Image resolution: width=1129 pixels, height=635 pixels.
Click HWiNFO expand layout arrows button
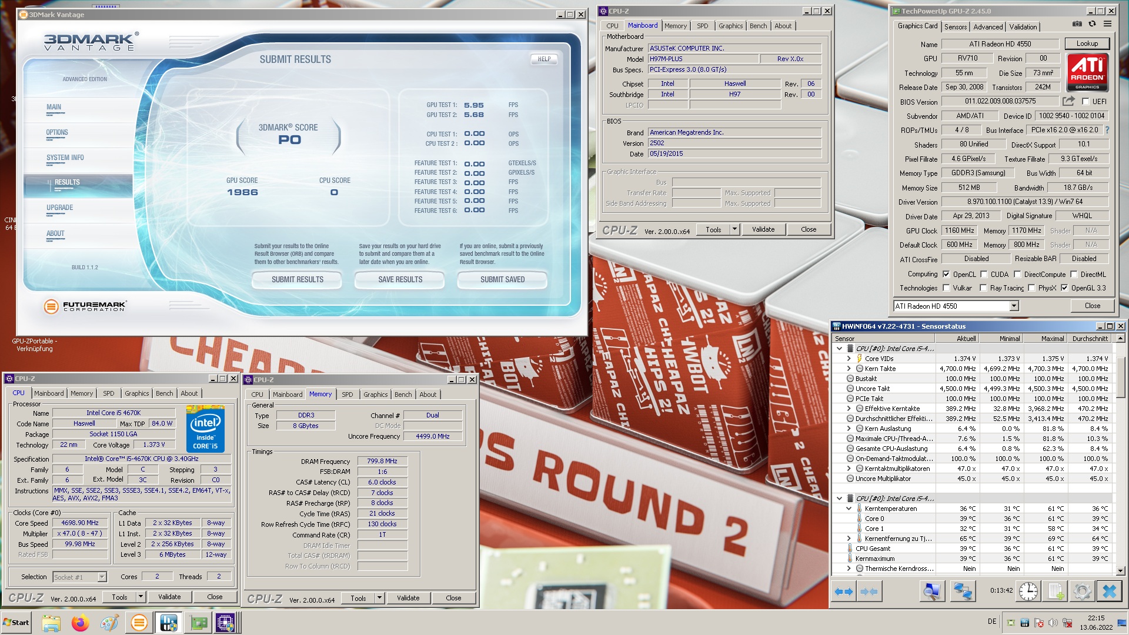[844, 591]
